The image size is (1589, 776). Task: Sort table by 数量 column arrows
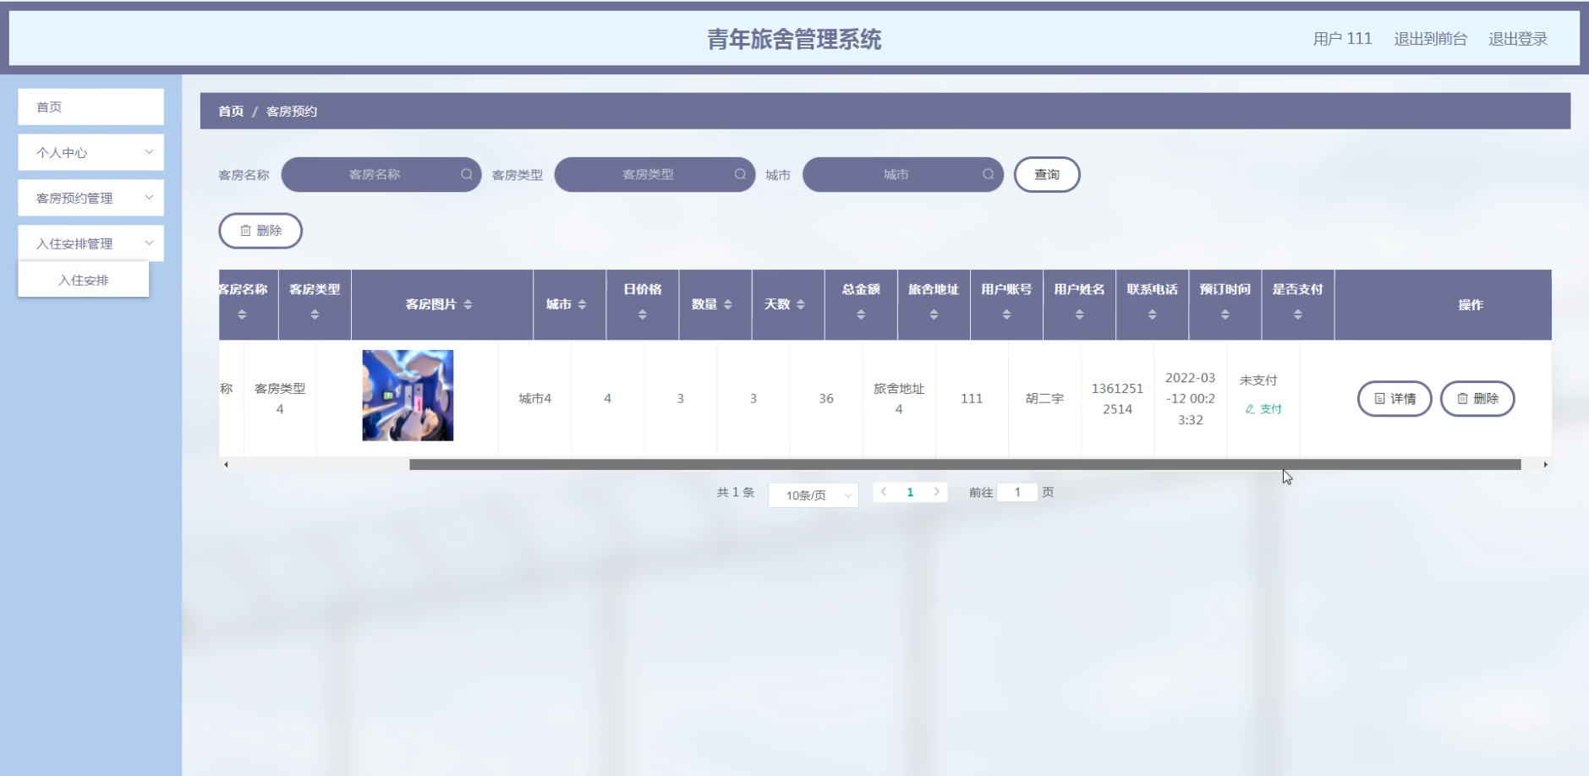pos(727,304)
